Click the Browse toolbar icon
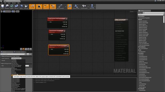This screenshot has height=92, width=165. [7, 7]
